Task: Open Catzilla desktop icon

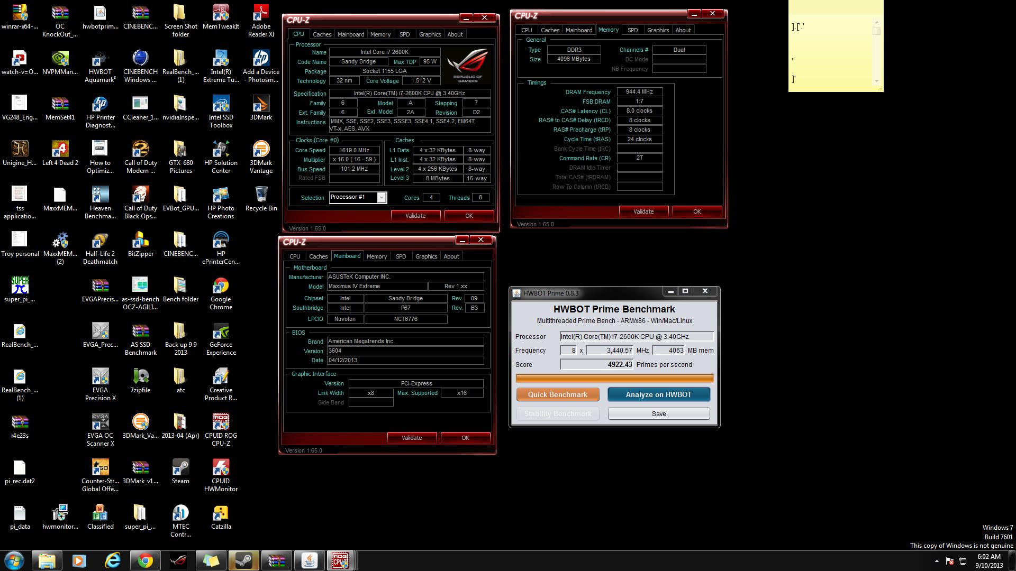Action: point(221,517)
